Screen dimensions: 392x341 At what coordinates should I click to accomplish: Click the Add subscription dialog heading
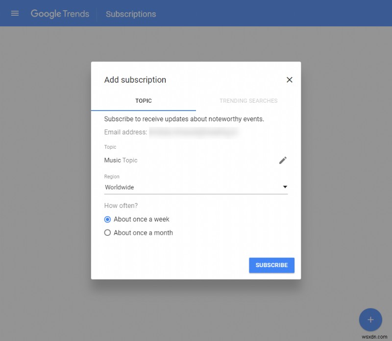pos(135,80)
